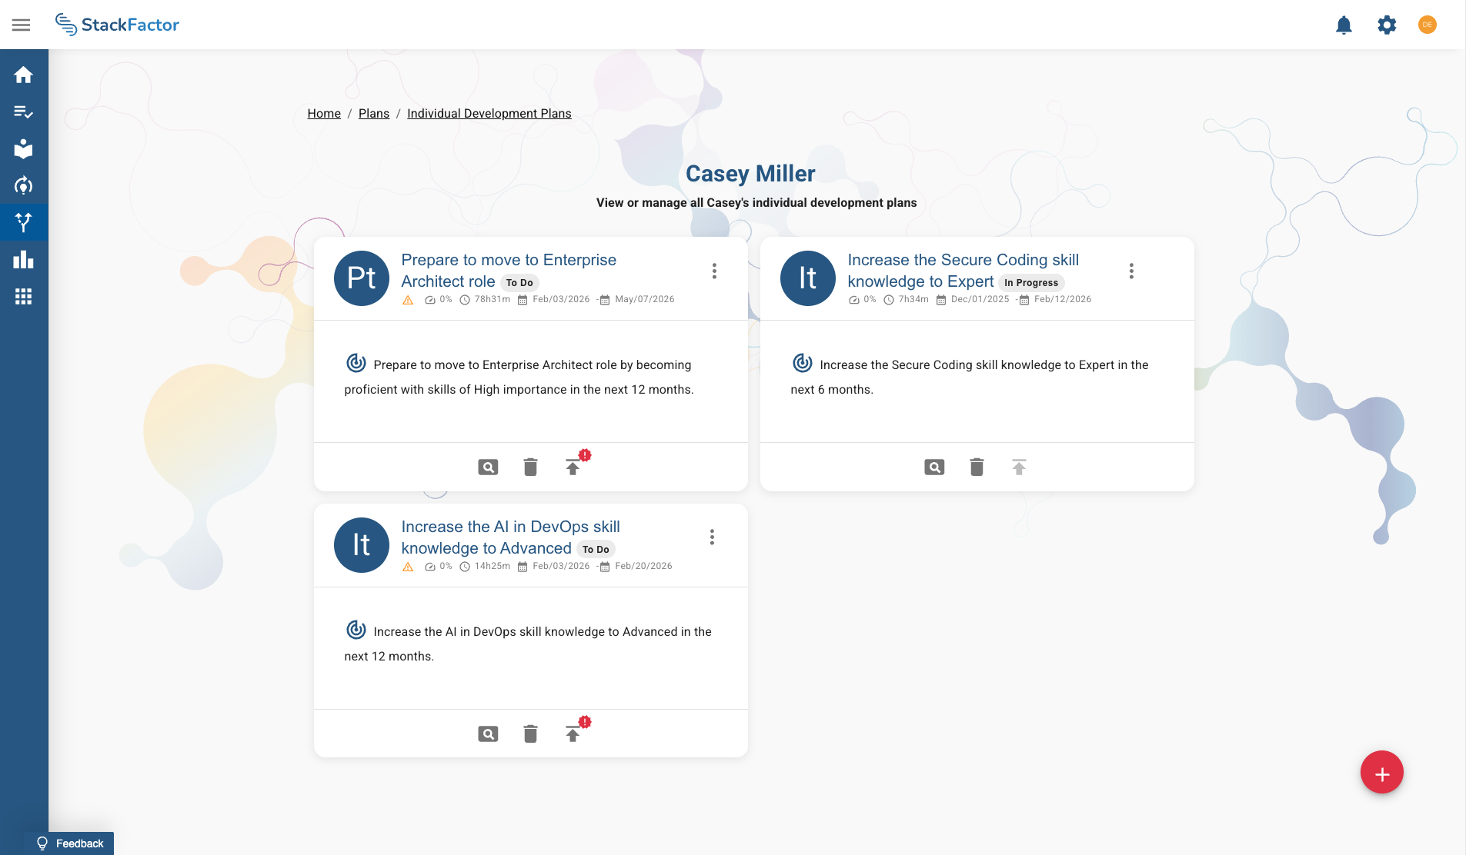This screenshot has height=855, width=1466.
Task: Open options menu on Secure Coding card
Action: point(1130,271)
